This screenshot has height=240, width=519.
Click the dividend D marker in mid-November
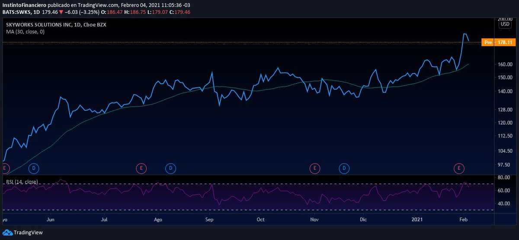click(344, 168)
